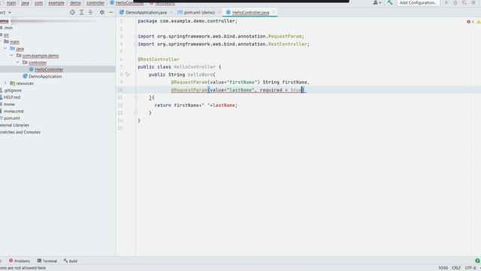The height and width of the screenshot is (271, 481).
Task: Click the 10:60 caret position indicator
Action: click(x=443, y=268)
